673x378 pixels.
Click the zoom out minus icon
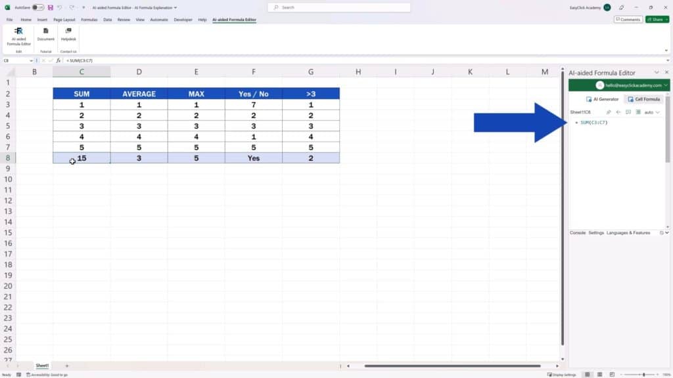(x=622, y=375)
